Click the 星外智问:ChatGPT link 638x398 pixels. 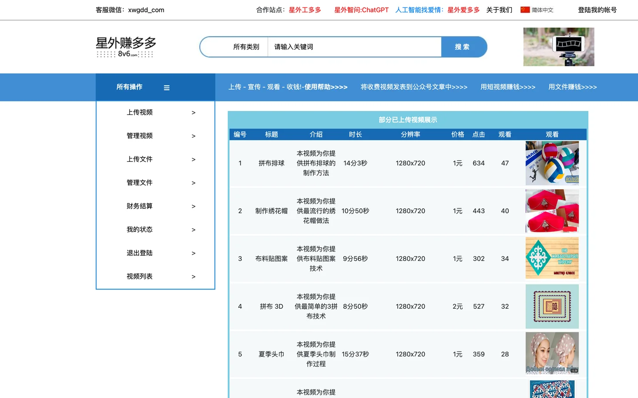pos(361,10)
